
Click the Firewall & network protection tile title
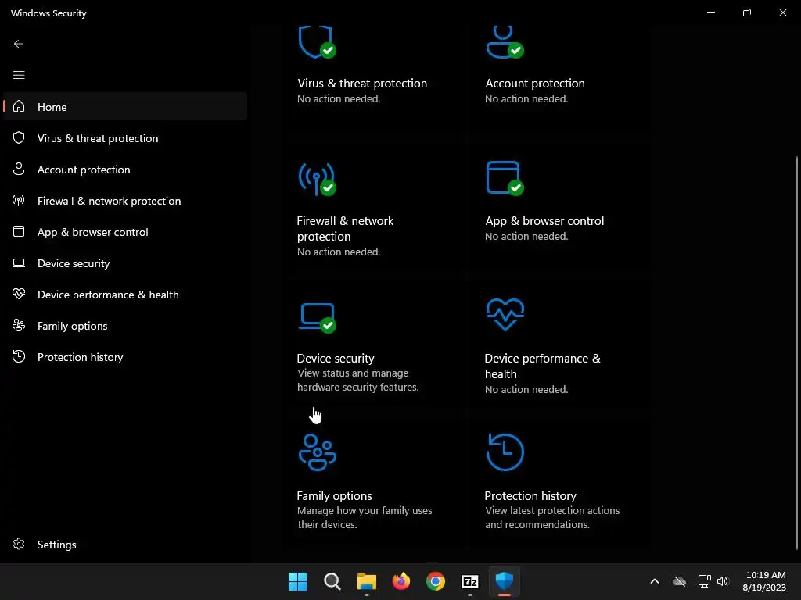(x=345, y=229)
